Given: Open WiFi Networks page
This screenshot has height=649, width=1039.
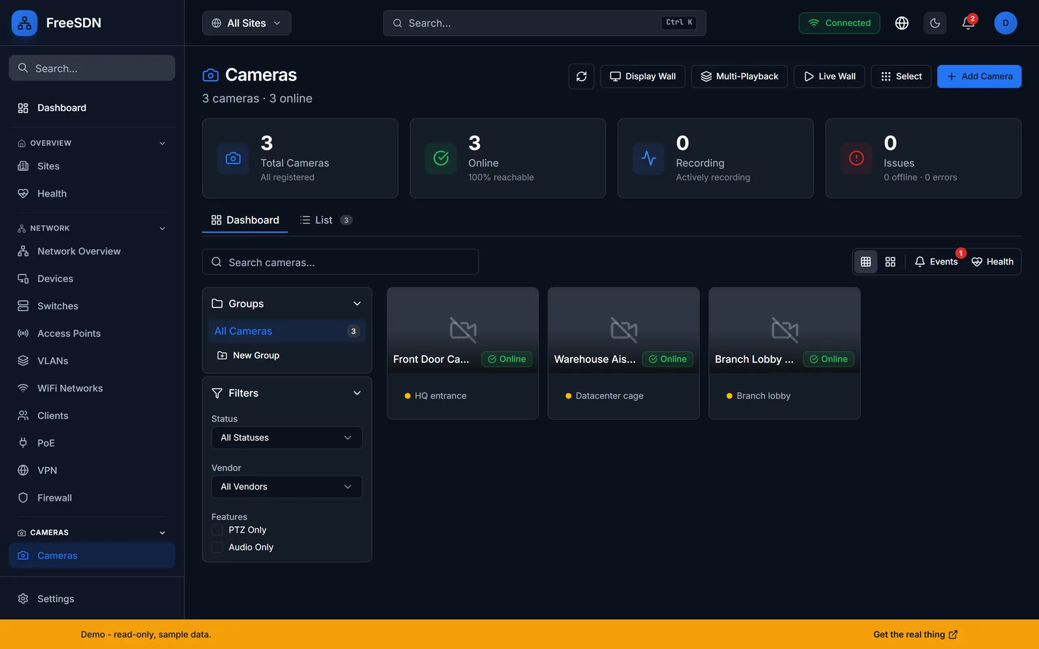Looking at the screenshot, I should [92, 388].
